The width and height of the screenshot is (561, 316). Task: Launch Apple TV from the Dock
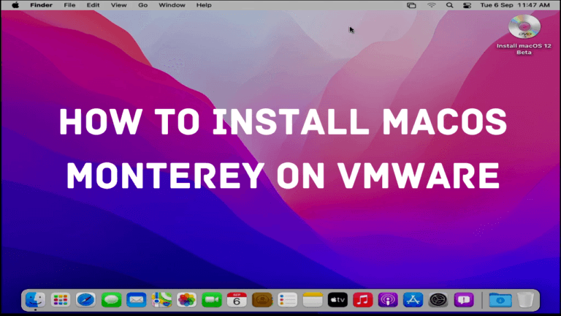tap(337, 300)
